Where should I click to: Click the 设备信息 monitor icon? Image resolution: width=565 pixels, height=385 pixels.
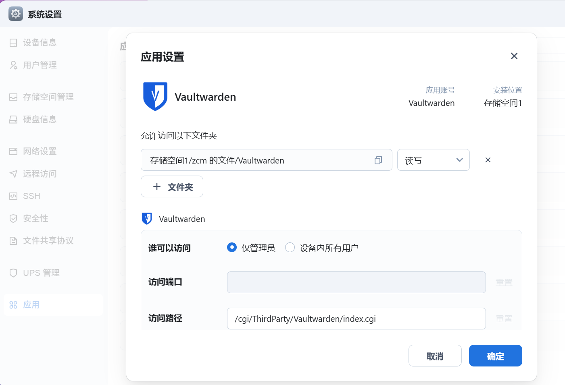pyautogui.click(x=13, y=42)
